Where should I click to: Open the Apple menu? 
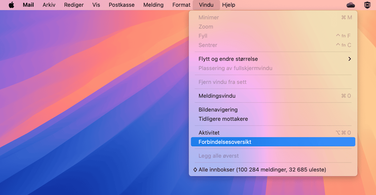tap(11, 5)
